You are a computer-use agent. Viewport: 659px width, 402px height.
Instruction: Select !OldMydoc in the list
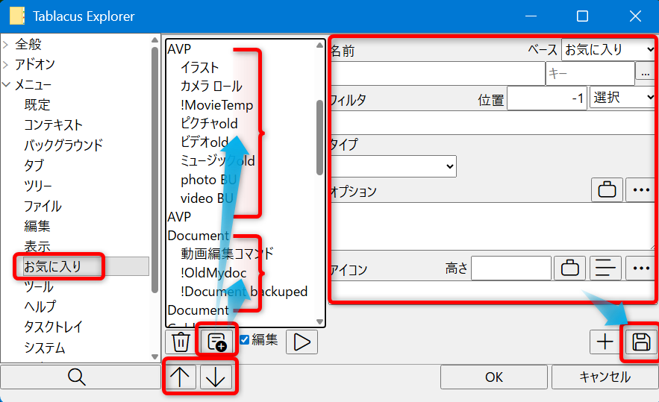point(213,273)
